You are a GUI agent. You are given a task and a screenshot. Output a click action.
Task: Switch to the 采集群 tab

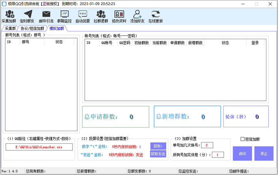(10, 28)
